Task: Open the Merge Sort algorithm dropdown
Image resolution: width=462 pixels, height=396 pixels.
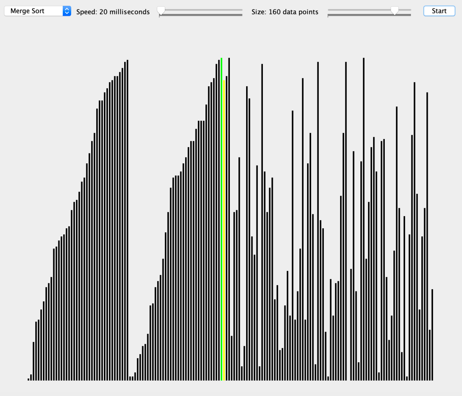Action: coord(37,11)
